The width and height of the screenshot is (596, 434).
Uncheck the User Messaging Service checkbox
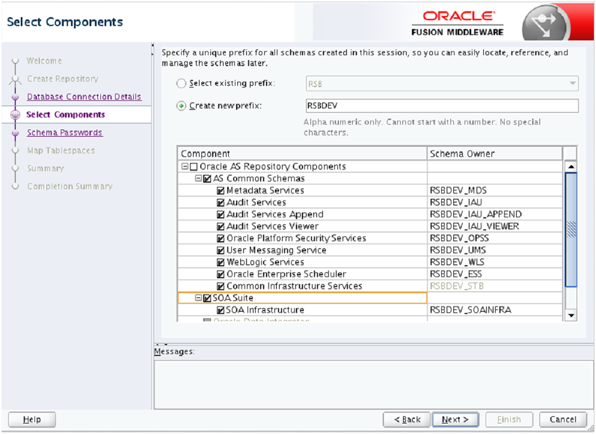click(221, 250)
